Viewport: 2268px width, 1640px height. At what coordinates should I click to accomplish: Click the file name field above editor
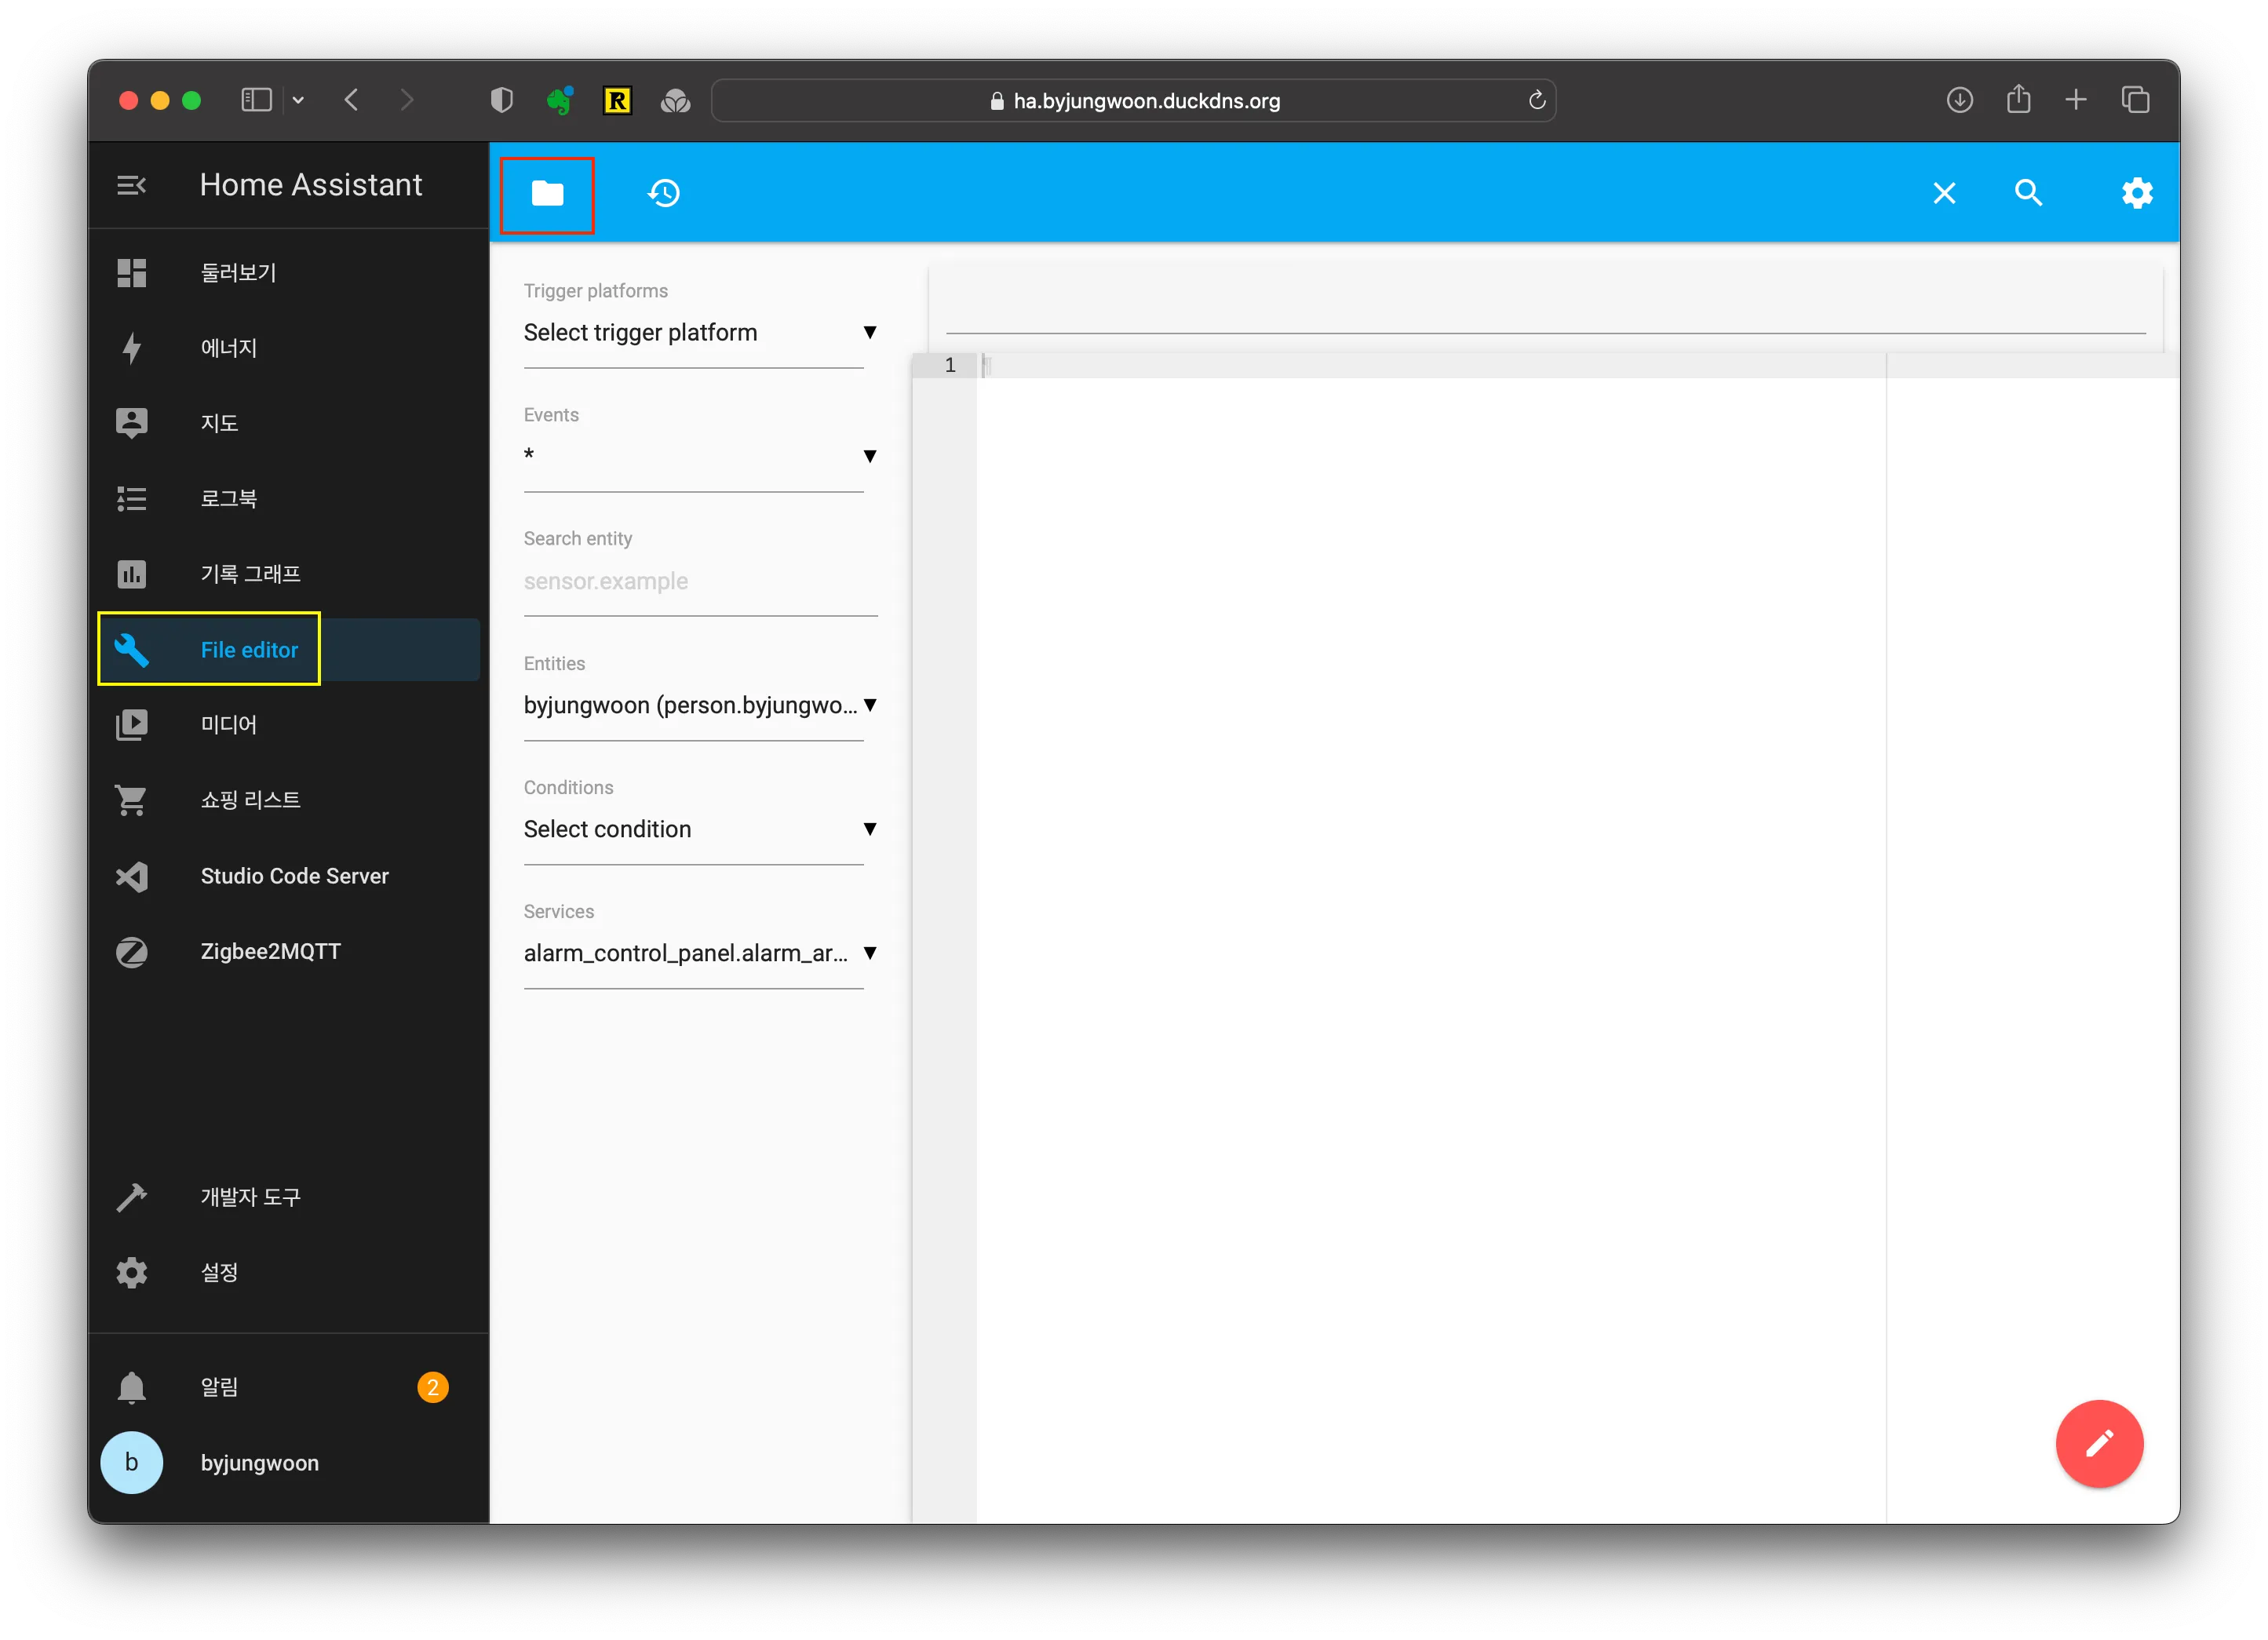point(1545,308)
